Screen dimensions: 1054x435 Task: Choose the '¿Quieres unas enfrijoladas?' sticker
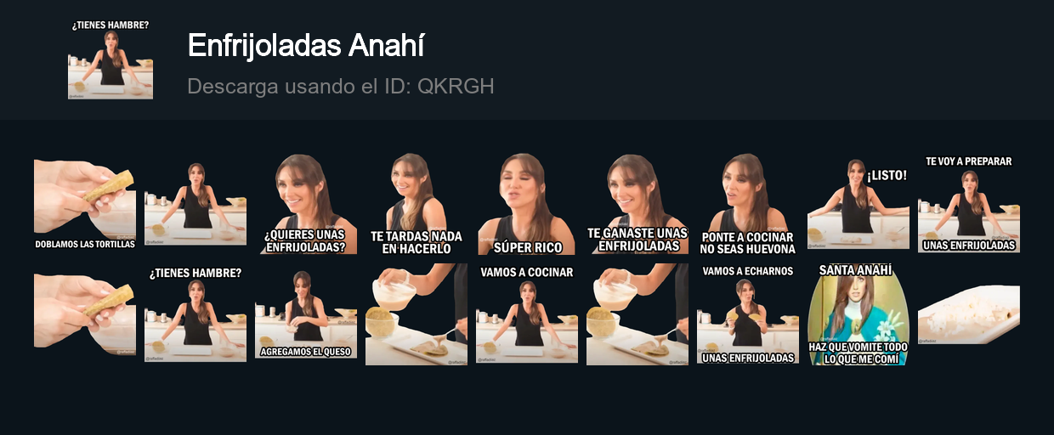pos(306,204)
